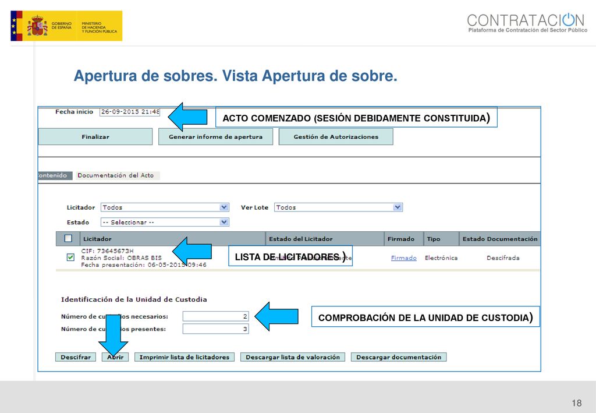
Task: Click the Firmado column header
Action: (x=404, y=239)
